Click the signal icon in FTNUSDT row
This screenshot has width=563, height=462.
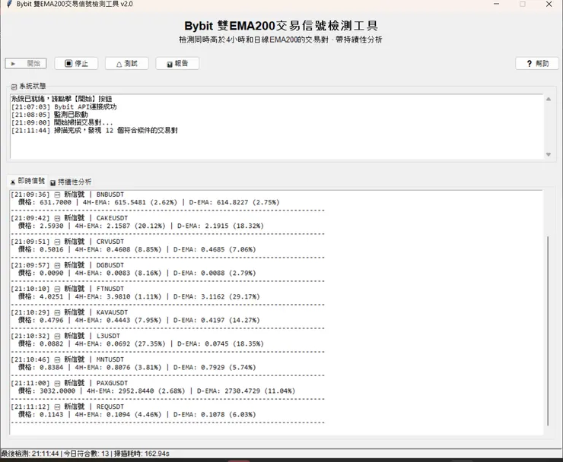click(58, 289)
